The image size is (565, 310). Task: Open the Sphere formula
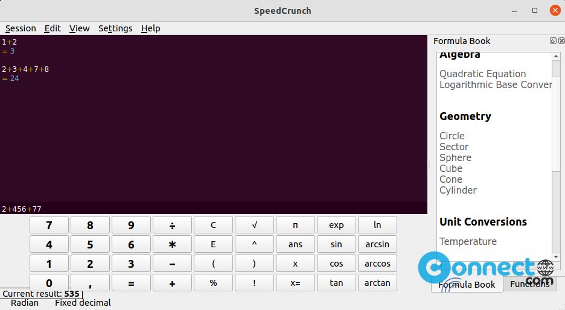tap(456, 157)
